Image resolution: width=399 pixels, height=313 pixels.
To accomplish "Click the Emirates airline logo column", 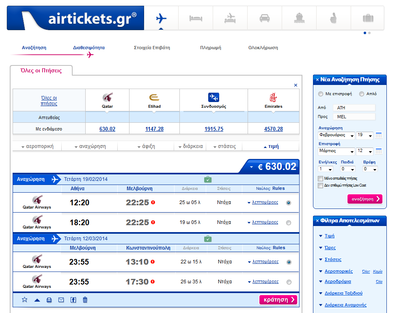I will [x=274, y=100].
